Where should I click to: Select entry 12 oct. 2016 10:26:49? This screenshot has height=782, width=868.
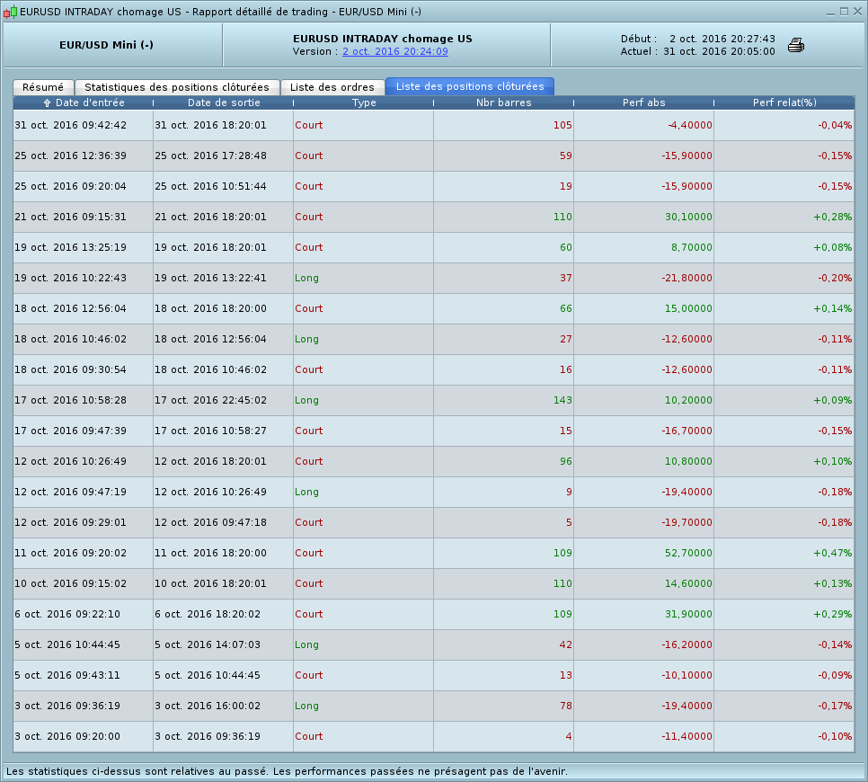coord(71,461)
